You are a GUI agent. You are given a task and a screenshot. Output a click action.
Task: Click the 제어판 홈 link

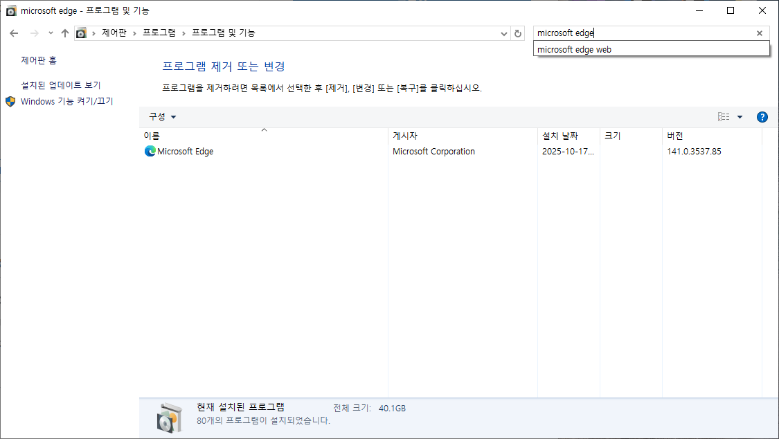37,59
